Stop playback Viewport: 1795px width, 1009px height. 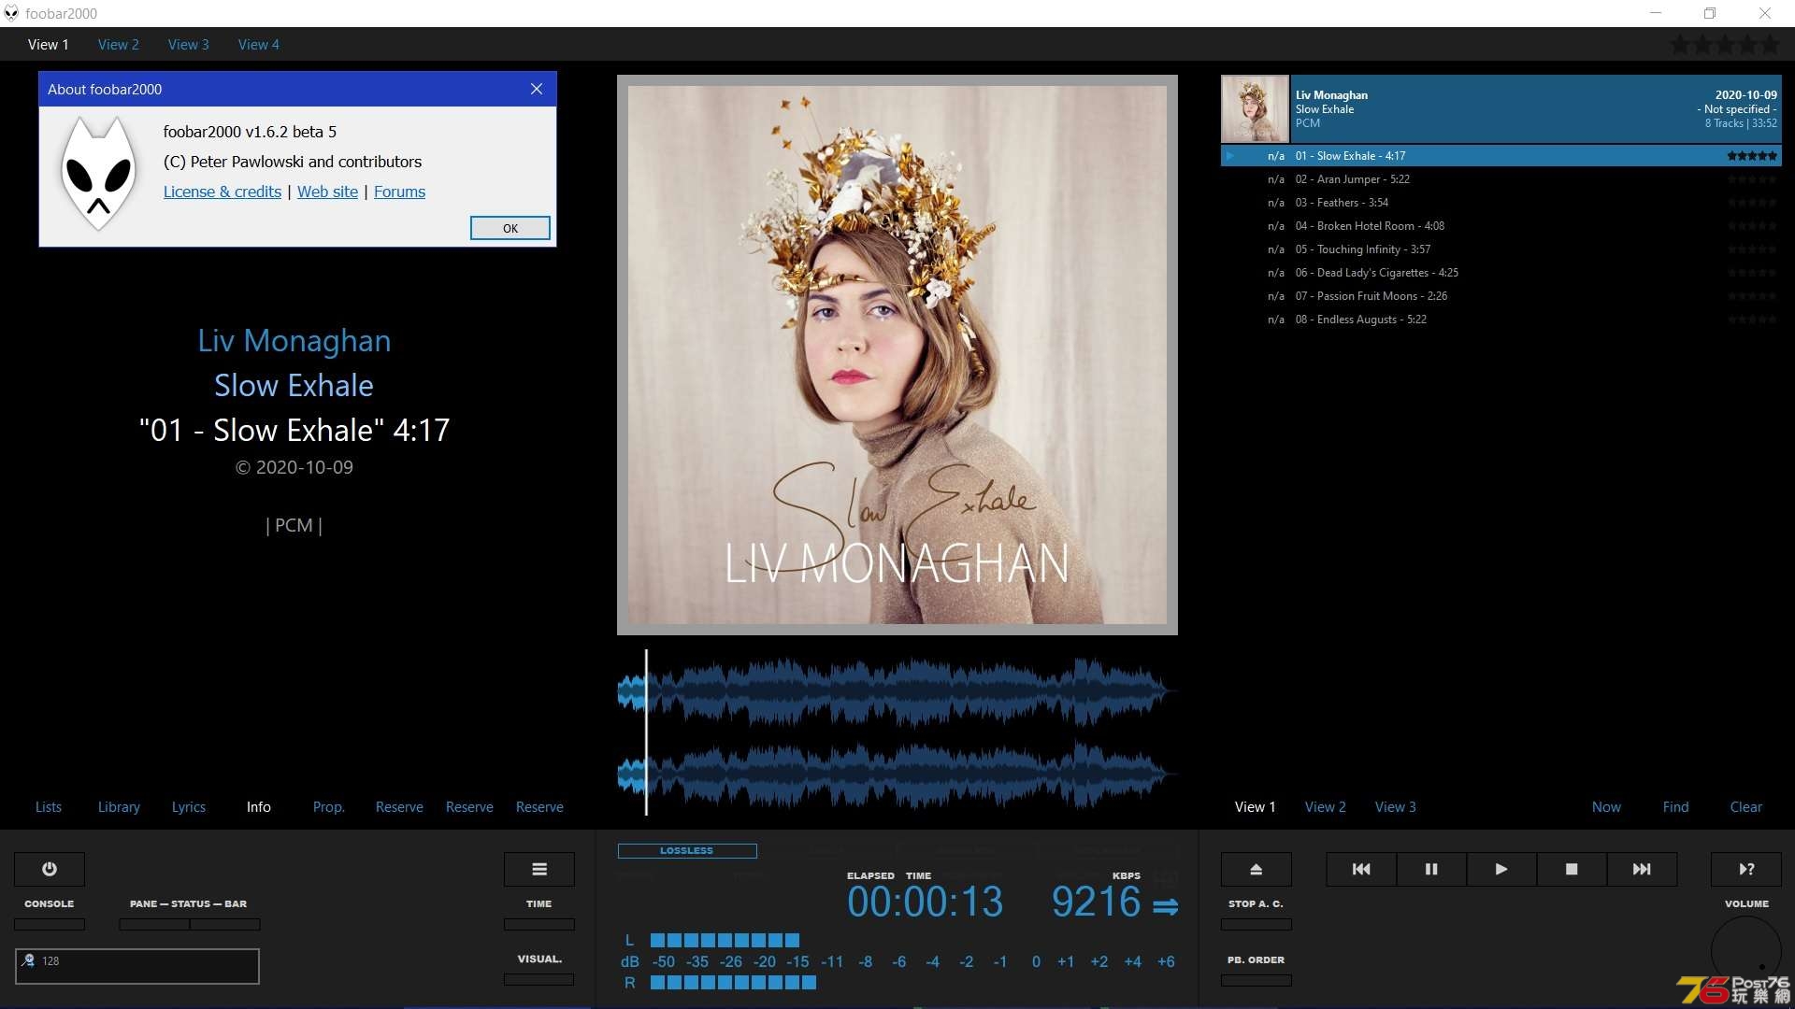pos(1572,869)
